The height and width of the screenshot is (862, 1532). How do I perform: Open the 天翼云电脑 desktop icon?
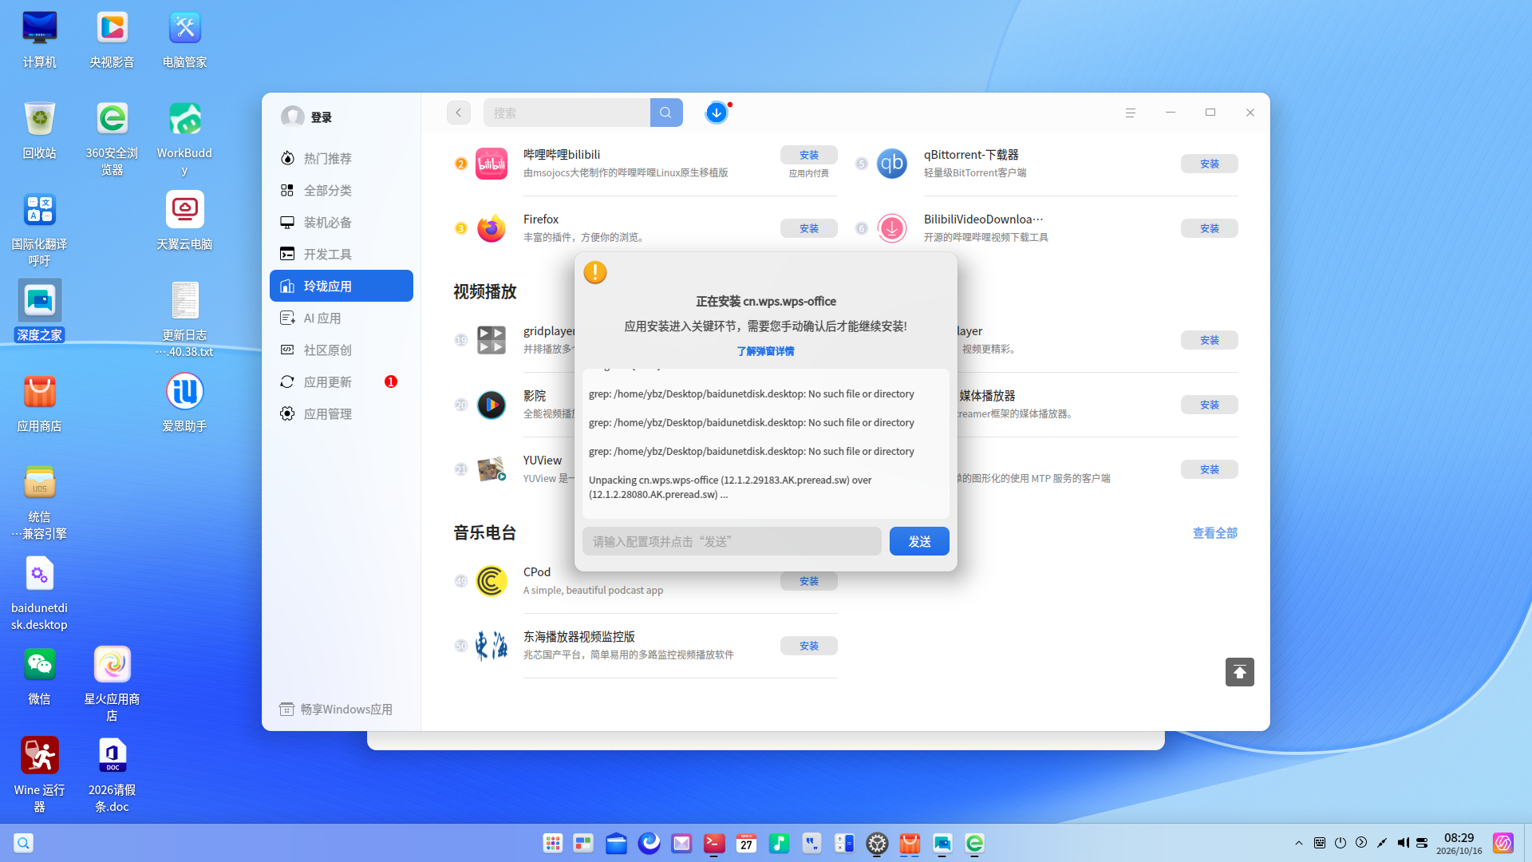tap(184, 209)
